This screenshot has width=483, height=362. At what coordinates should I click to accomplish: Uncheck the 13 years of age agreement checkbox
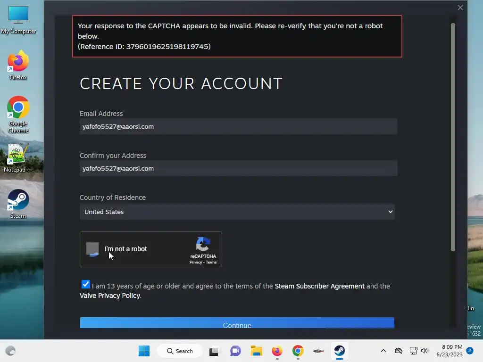pyautogui.click(x=86, y=284)
